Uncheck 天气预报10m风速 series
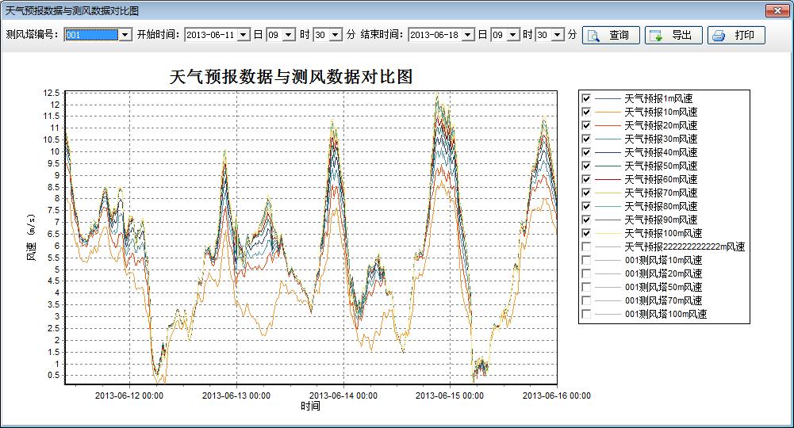The height and width of the screenshot is (428, 794). tap(586, 112)
